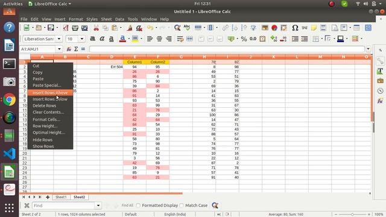Open font color dropdown arrow
The height and width of the screenshot is (217, 386).
point(128,39)
